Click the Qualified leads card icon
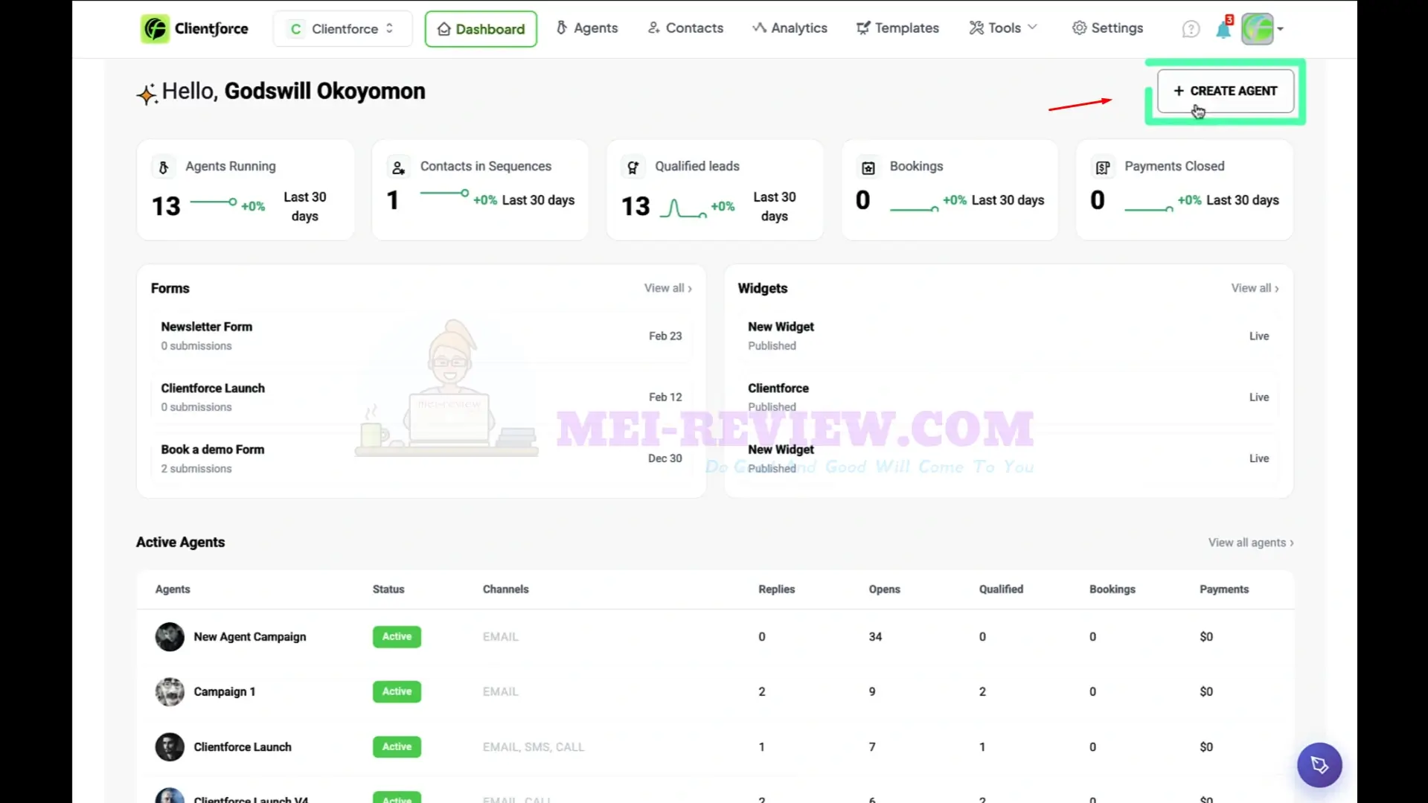Screen dimensions: 1428x803 633,167
